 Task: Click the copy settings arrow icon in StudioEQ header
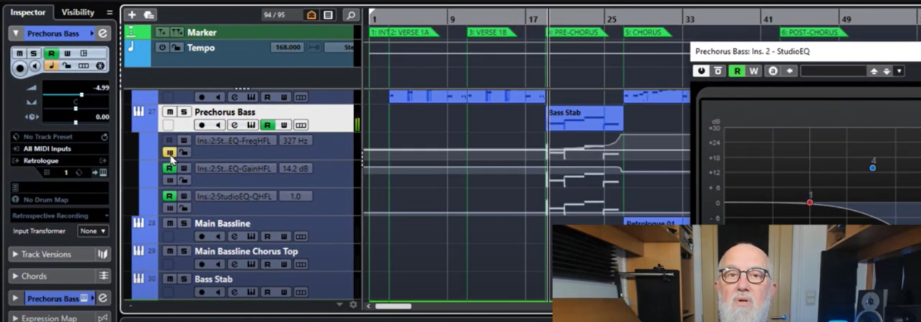coord(789,71)
